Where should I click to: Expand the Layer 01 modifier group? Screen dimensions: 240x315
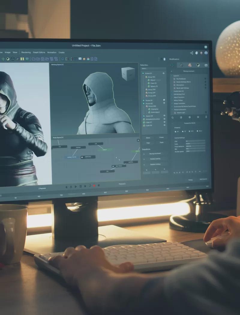(x=172, y=76)
